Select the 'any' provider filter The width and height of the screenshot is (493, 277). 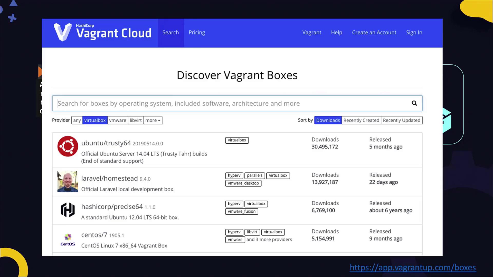pyautogui.click(x=77, y=120)
